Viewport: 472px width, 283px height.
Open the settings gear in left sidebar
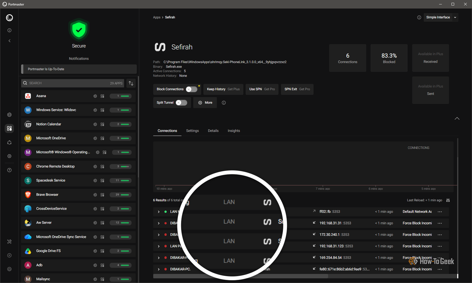coord(9,156)
